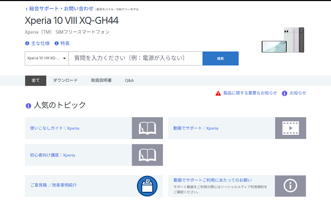This screenshot has height=207, width=331.
Task: Click the 検索 search button
Action: (221, 58)
